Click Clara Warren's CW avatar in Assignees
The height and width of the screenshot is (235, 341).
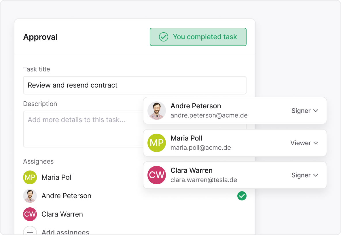click(30, 214)
